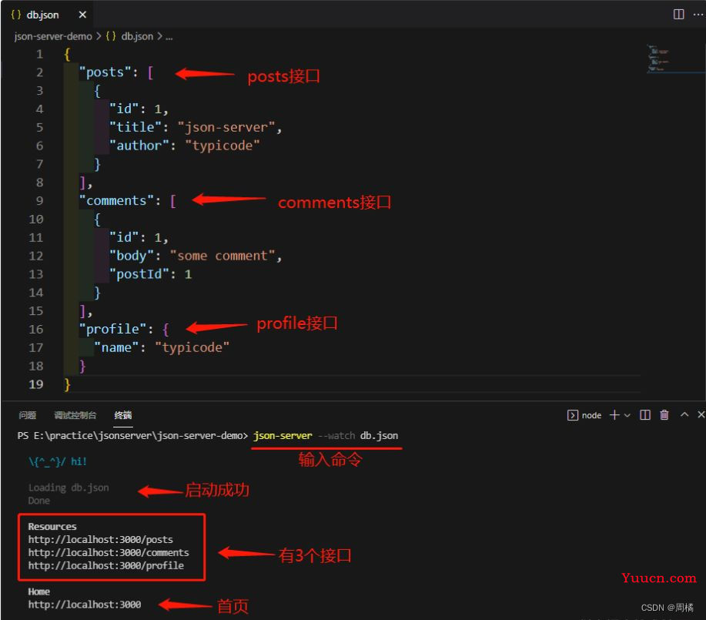Screen dimensions: 706x620
Task: Click the closing brace on line 19
Action: click(67, 384)
